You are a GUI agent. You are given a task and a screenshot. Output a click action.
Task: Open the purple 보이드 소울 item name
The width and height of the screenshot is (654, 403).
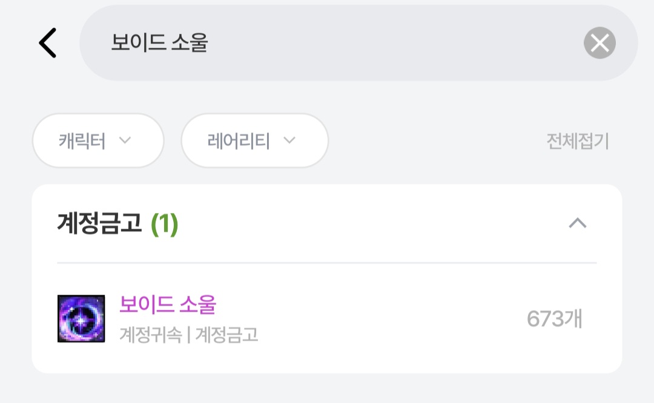pyautogui.click(x=168, y=304)
